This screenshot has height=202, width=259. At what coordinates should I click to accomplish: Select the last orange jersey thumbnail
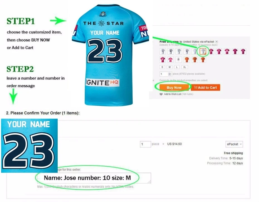coord(203,60)
